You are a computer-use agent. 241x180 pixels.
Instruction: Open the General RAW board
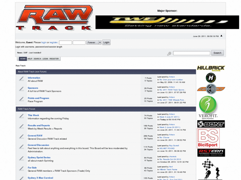(35, 135)
